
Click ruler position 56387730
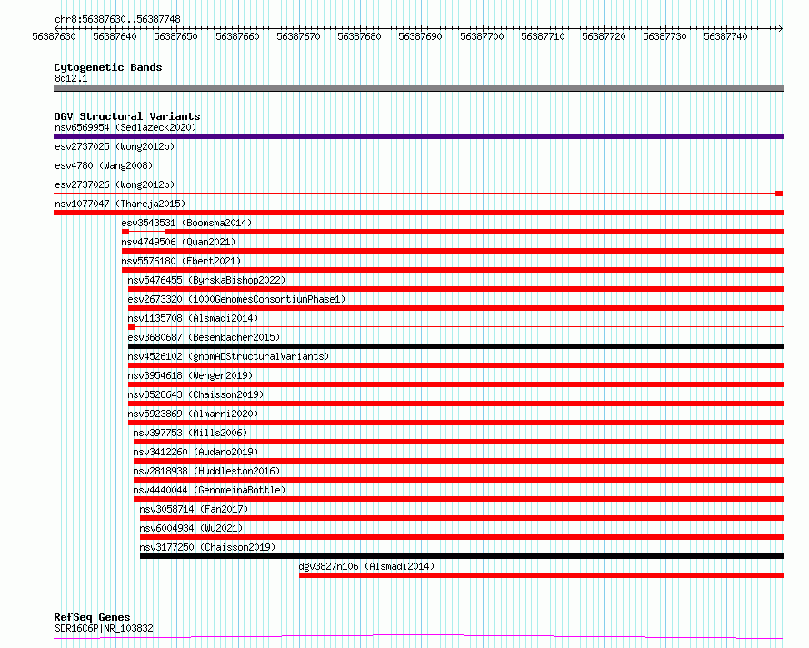pyautogui.click(x=664, y=36)
